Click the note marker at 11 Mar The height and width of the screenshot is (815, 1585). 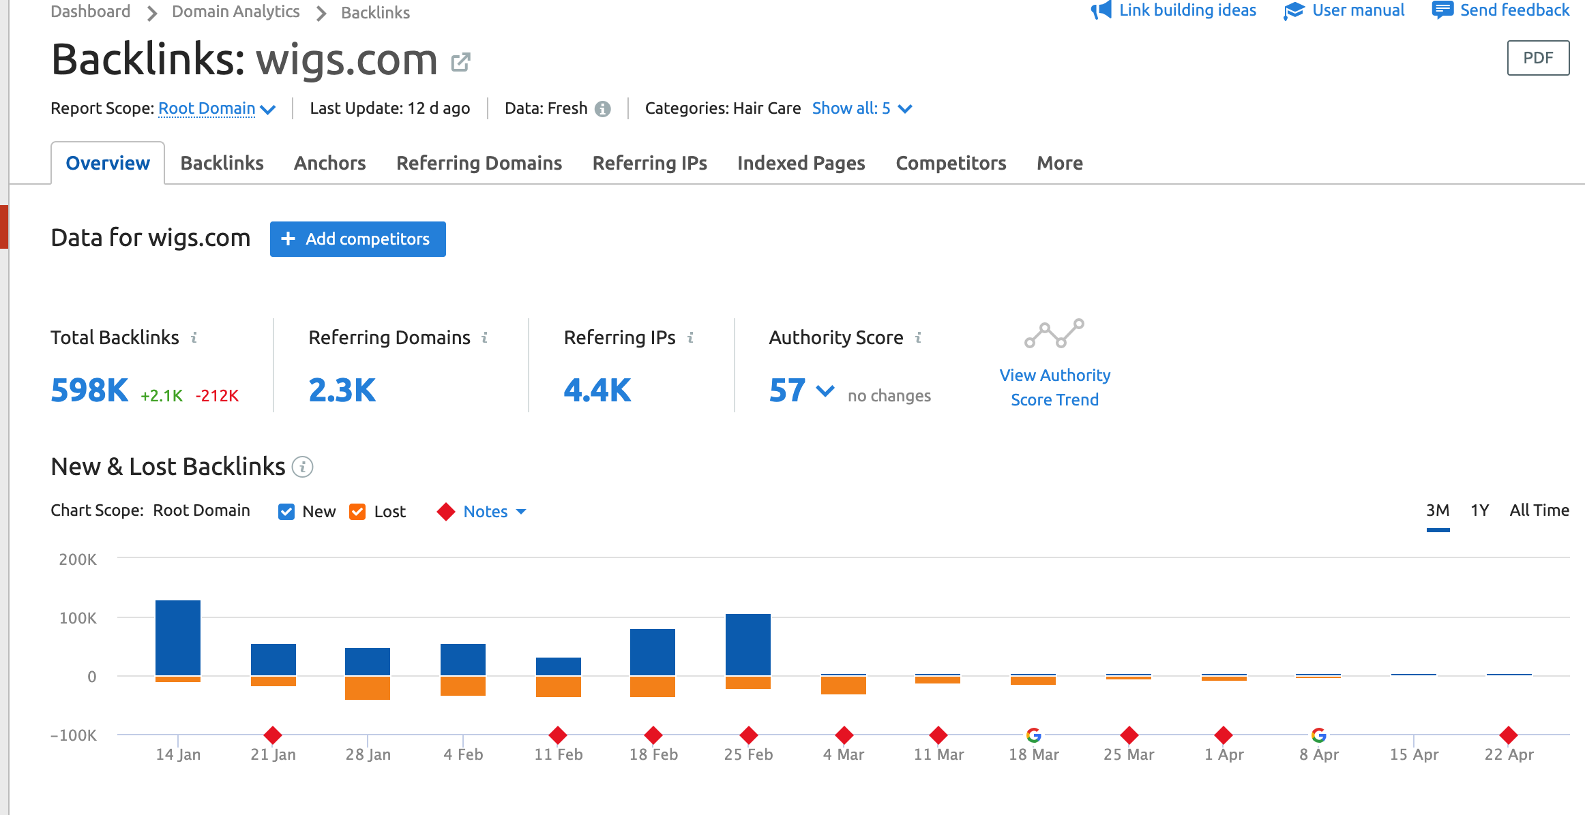[938, 735]
